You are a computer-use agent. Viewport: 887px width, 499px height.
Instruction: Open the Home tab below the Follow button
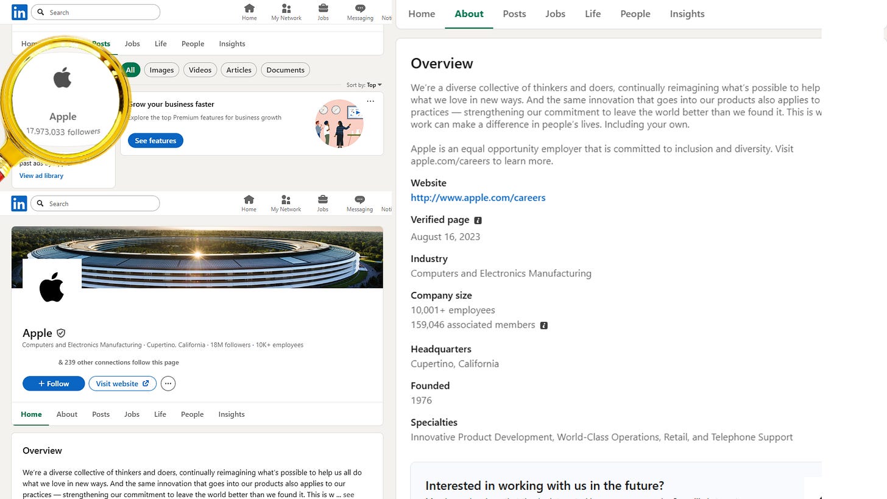pyautogui.click(x=31, y=414)
